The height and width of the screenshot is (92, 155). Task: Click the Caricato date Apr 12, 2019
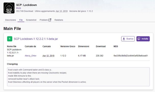pos(49,56)
